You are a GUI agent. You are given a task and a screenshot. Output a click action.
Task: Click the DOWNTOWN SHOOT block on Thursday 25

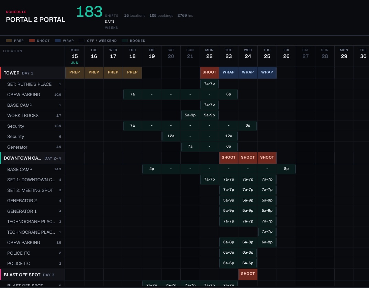267,158
